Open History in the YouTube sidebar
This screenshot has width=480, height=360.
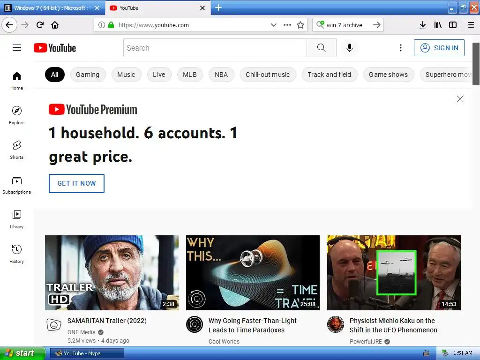point(17,254)
